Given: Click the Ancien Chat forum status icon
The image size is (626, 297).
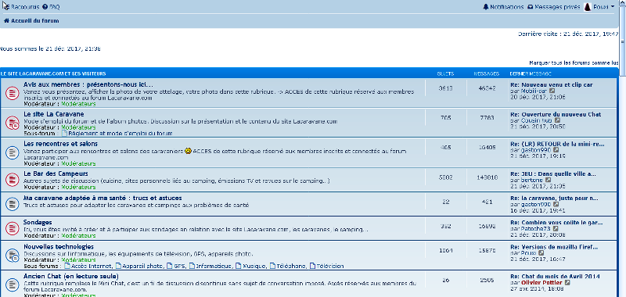Looking at the screenshot, I should point(12,284).
